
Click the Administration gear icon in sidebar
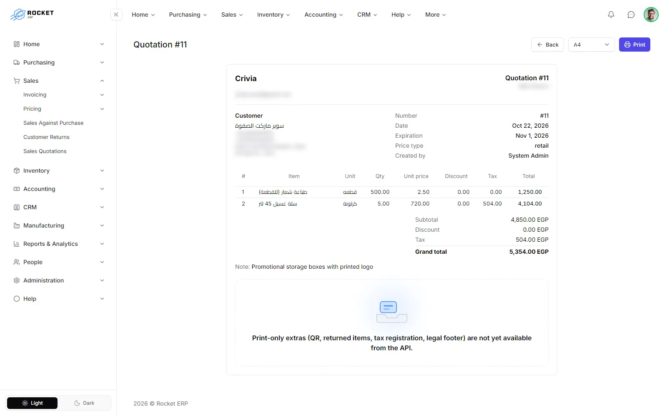(17, 280)
